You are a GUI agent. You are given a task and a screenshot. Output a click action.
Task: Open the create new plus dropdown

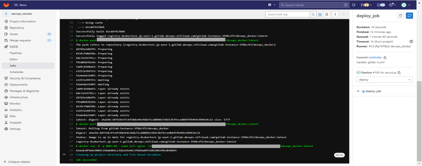click(271, 5)
